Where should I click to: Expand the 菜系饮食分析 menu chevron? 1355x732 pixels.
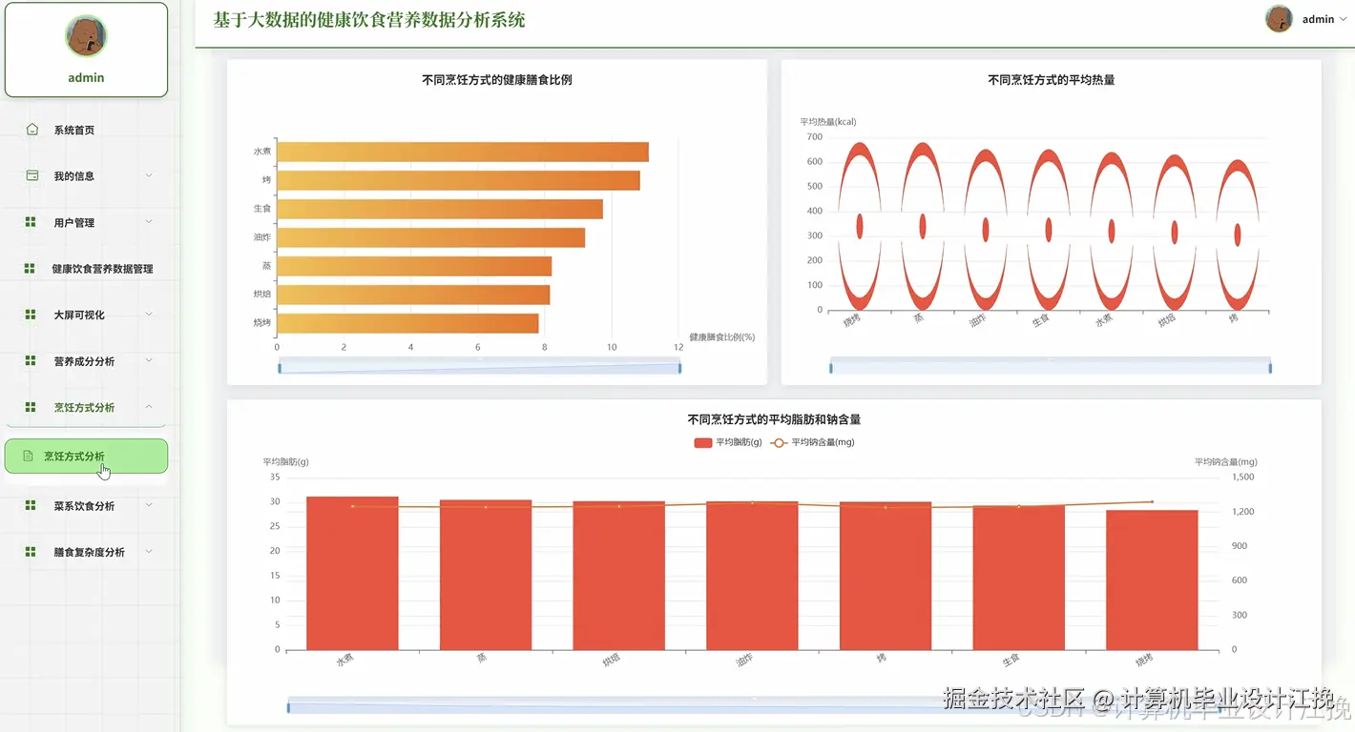point(149,506)
